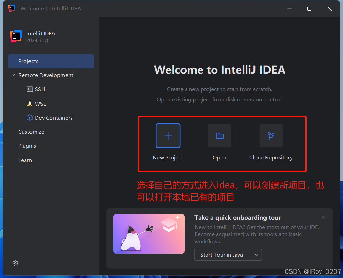Open the Start Tour dropdown arrow

tap(256, 255)
